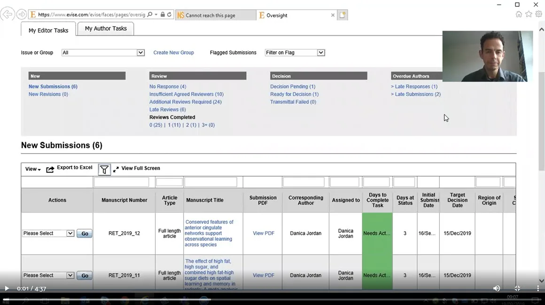
Task: Click the Assigned to filter field
Action: click(344, 182)
